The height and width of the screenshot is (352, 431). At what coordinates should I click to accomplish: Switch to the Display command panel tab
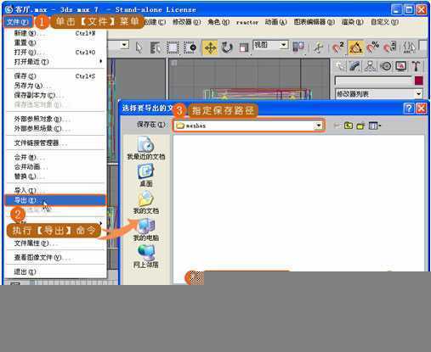click(400, 66)
